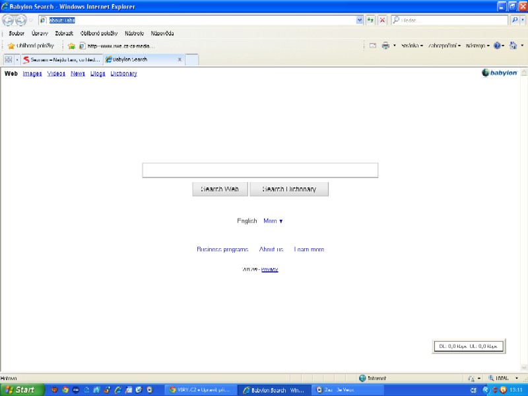Open the address bar history dropdown
The width and height of the screenshot is (528, 396).
360,20
